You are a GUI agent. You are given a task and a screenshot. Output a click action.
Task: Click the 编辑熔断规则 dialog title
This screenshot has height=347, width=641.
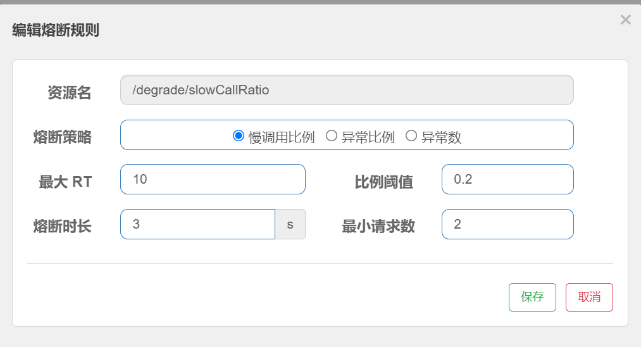click(56, 30)
